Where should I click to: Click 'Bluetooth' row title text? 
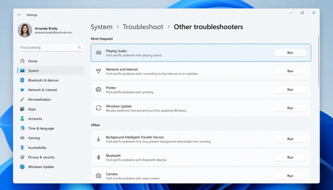tap(113, 156)
